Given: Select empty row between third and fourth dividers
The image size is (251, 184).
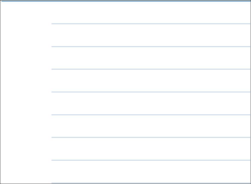Looking at the screenshot, I should (151, 81).
